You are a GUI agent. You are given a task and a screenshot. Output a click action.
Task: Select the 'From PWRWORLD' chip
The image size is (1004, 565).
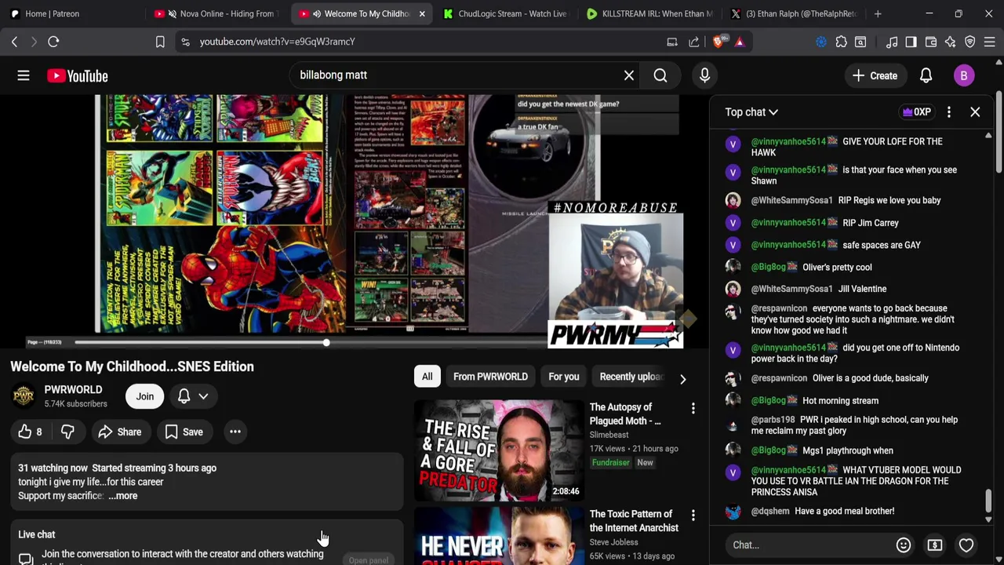(490, 377)
